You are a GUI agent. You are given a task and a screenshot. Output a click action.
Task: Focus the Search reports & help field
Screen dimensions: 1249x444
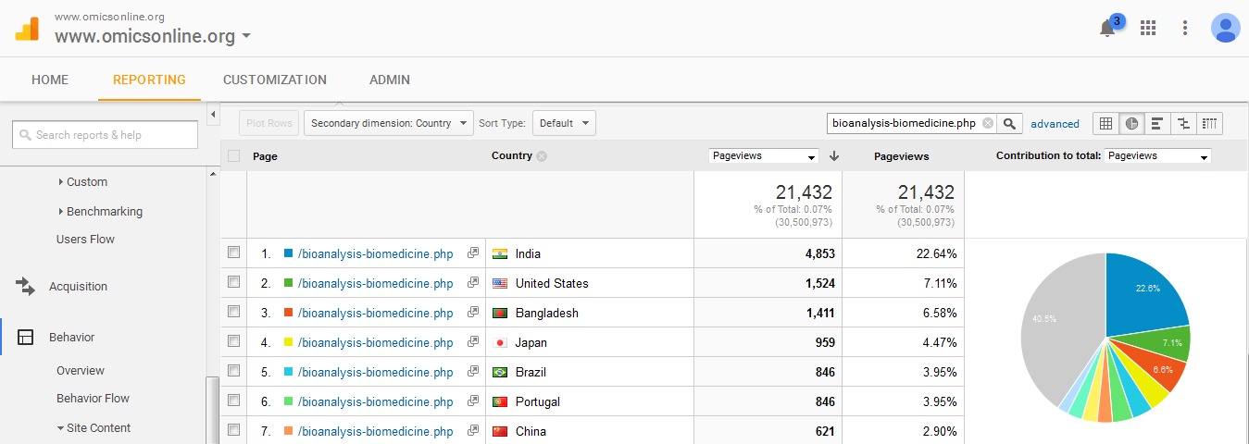point(105,134)
